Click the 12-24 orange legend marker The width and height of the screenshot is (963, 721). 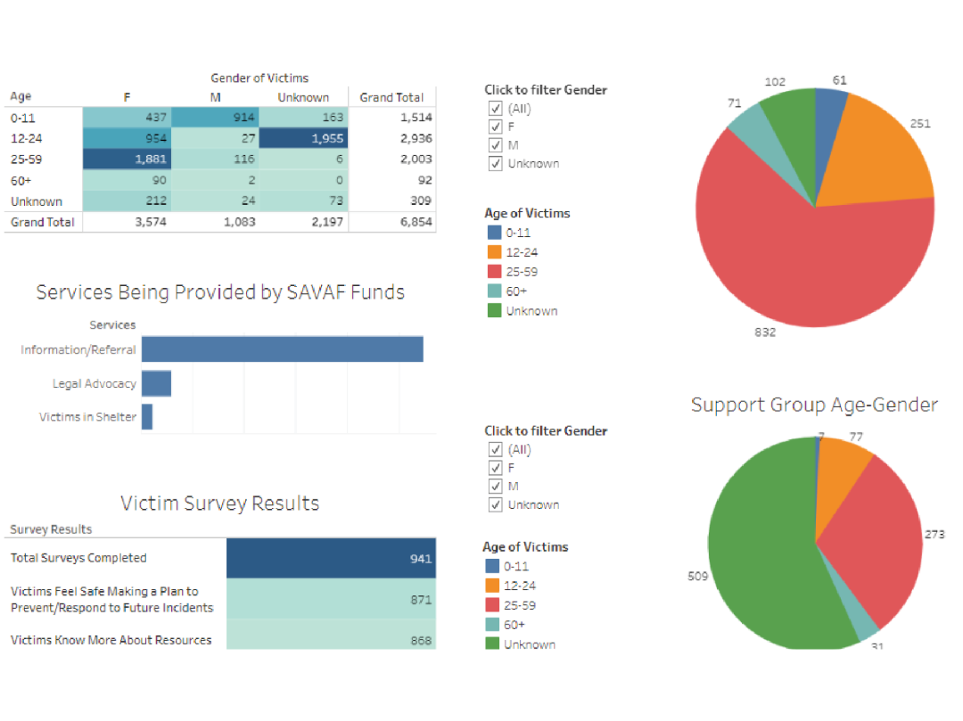495,252
